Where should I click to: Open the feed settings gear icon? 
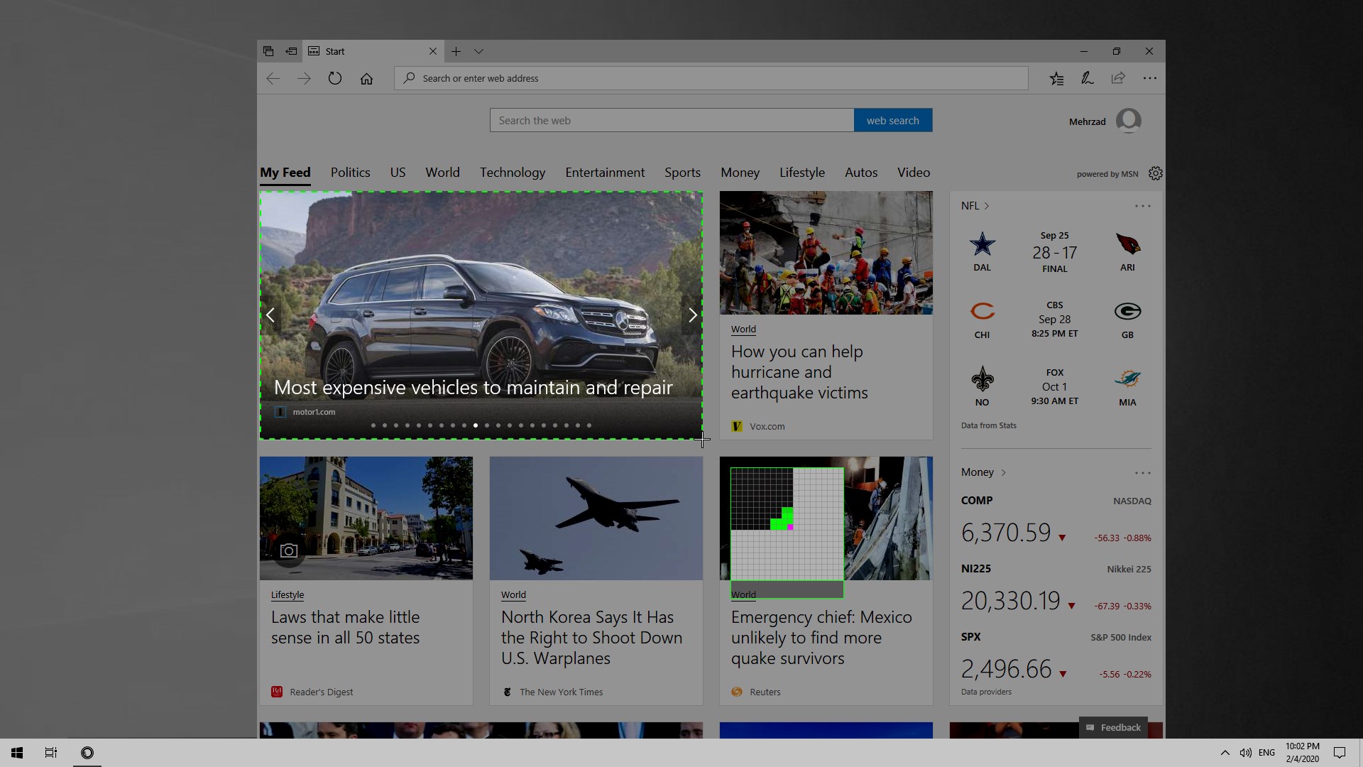(1155, 173)
